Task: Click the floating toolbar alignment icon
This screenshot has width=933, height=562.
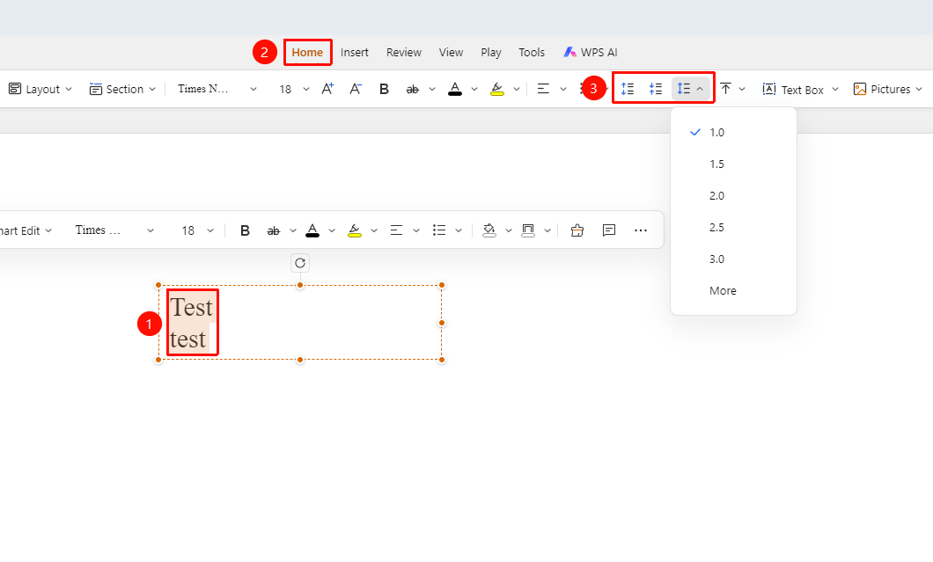Action: [396, 230]
